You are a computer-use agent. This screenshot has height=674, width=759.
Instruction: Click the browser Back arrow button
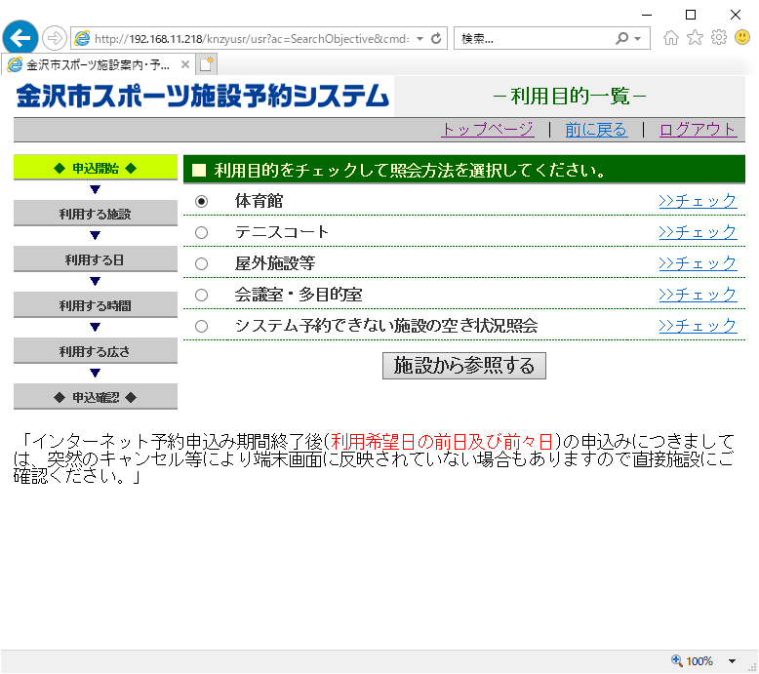pyautogui.click(x=20, y=38)
